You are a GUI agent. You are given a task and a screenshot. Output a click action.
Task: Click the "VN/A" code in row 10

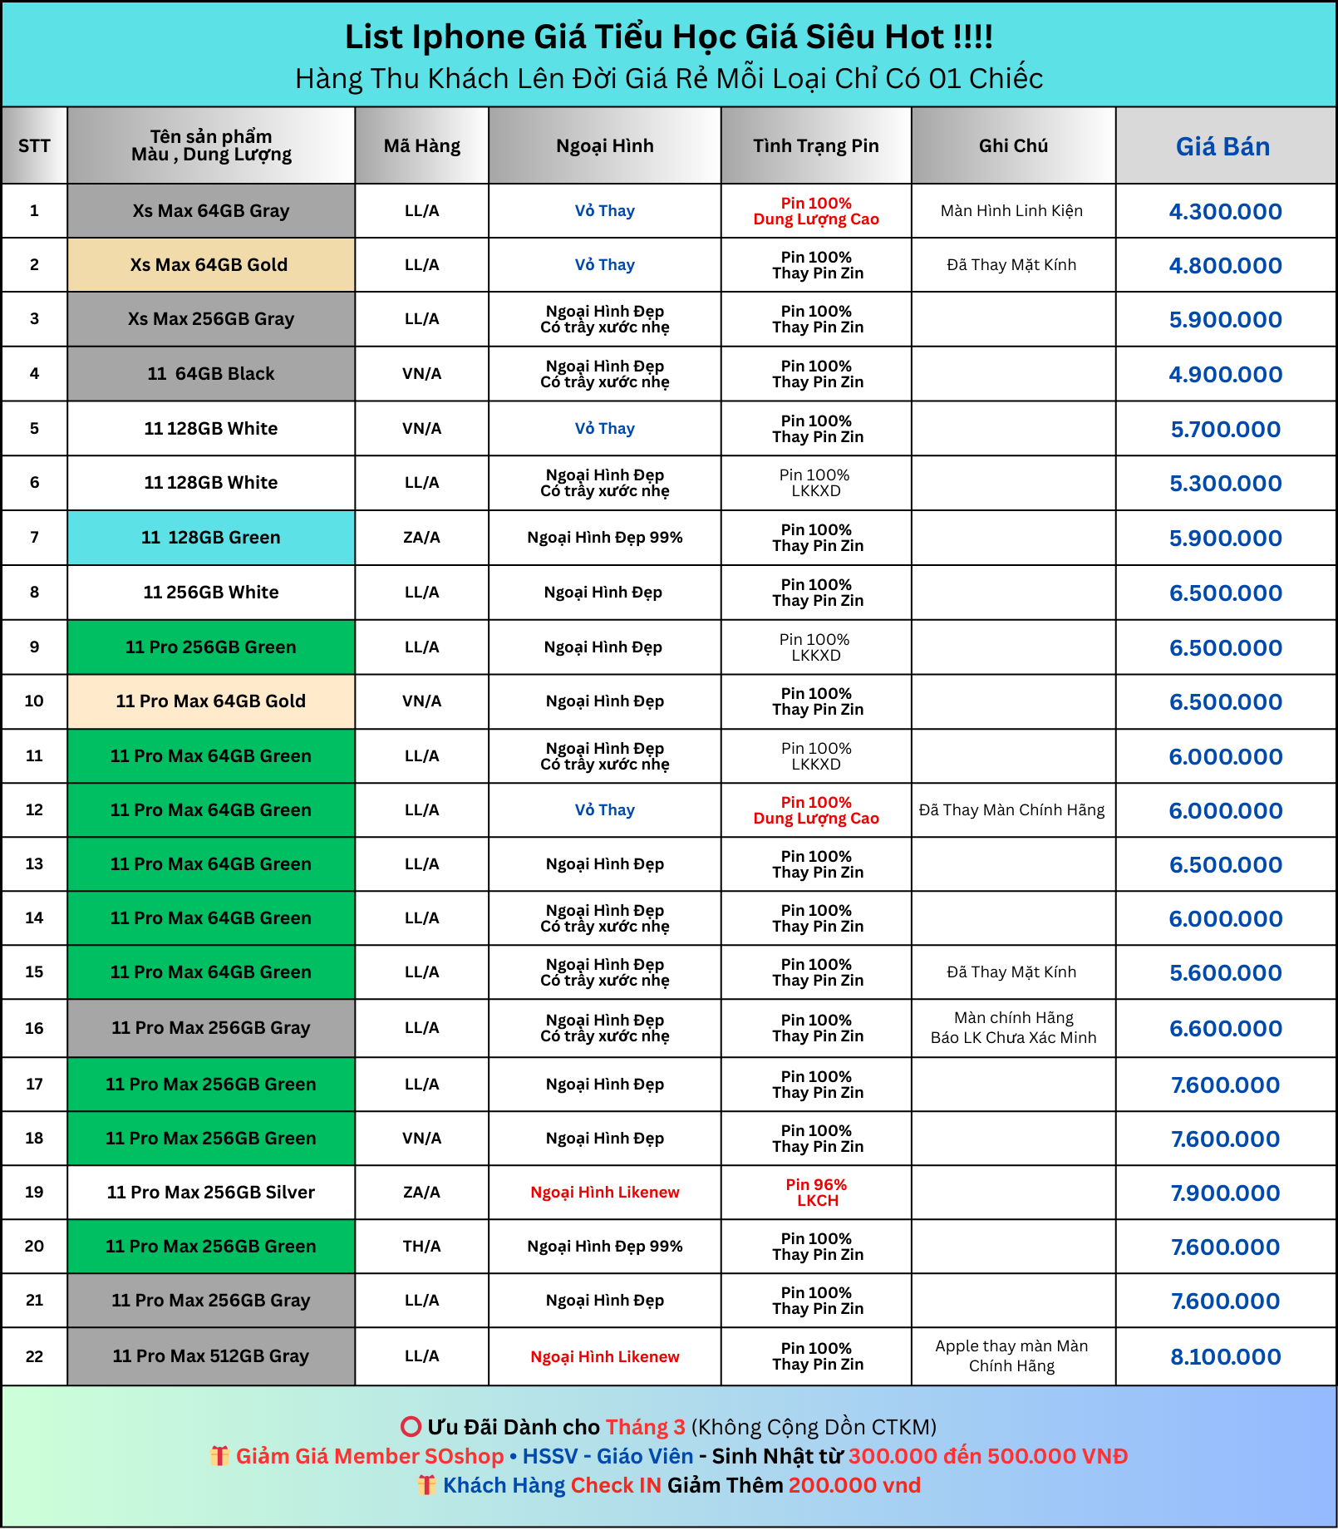422,701
